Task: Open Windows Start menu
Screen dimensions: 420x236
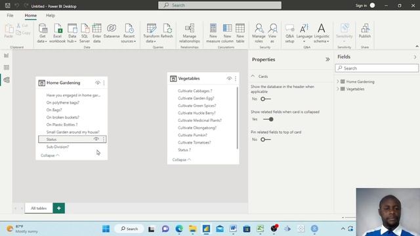Action: point(106,229)
